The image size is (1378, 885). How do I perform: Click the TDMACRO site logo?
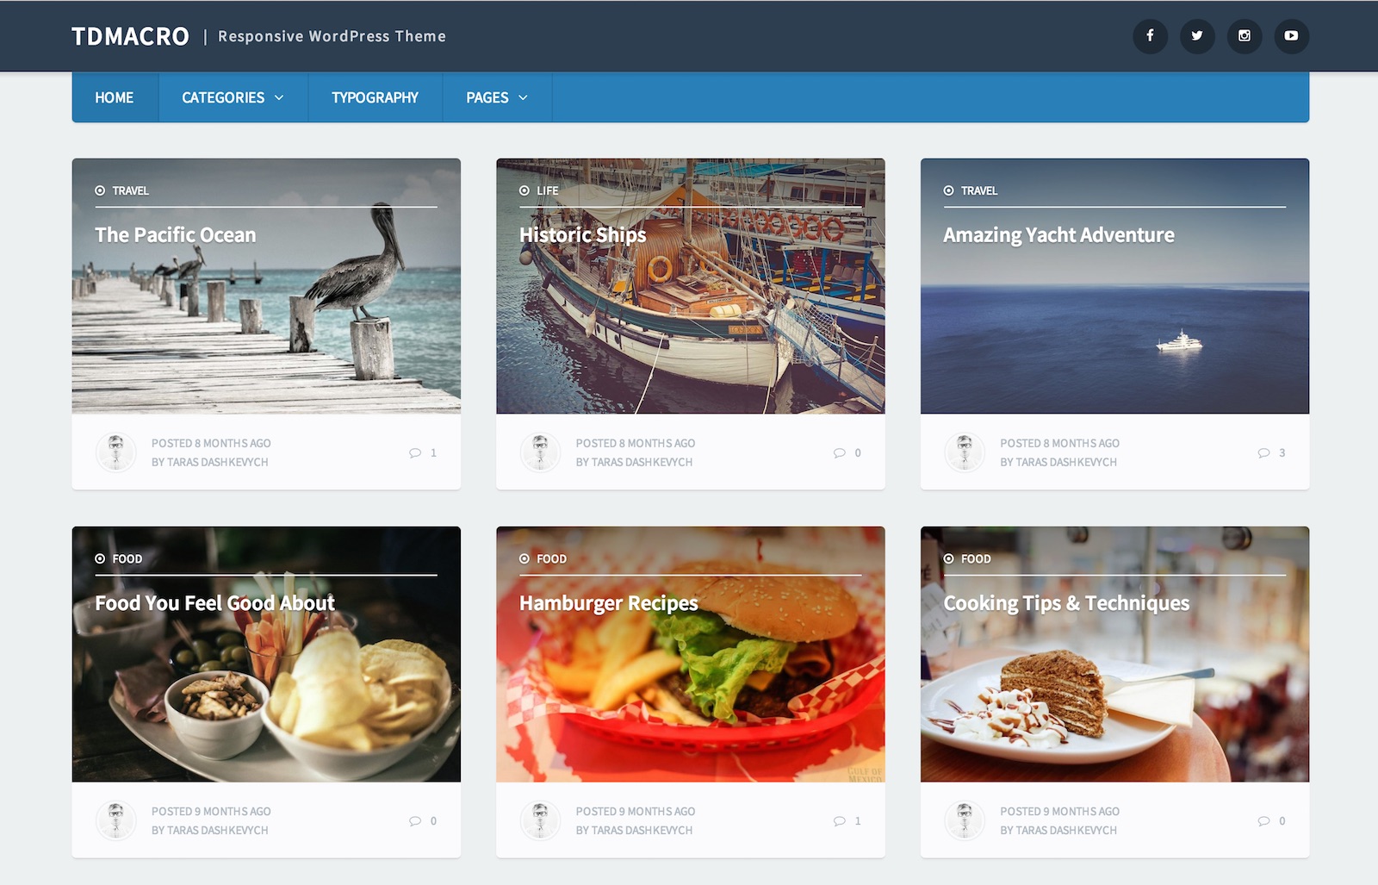130,36
